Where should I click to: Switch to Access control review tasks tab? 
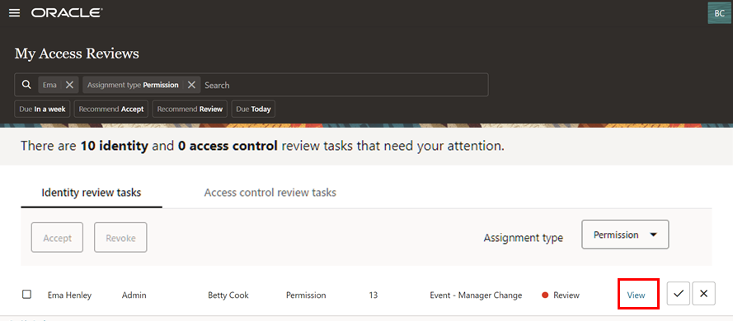pos(270,193)
